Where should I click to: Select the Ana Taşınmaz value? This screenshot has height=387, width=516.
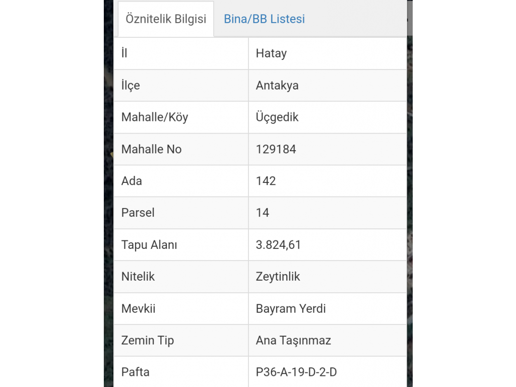tap(293, 340)
